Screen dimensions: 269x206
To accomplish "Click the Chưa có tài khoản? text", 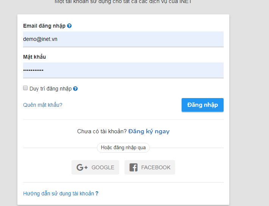I will pyautogui.click(x=102, y=131).
